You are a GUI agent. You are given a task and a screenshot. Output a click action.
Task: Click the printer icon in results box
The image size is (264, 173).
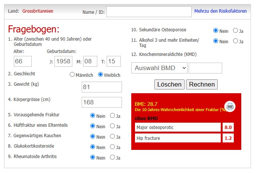point(230,106)
